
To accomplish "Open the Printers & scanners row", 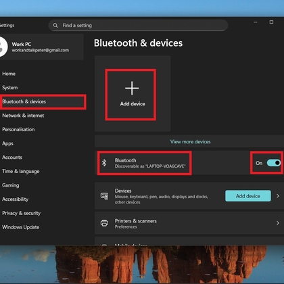I will 189,223.
